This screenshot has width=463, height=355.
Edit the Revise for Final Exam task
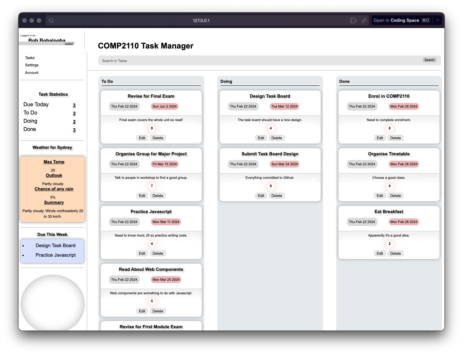(x=142, y=138)
